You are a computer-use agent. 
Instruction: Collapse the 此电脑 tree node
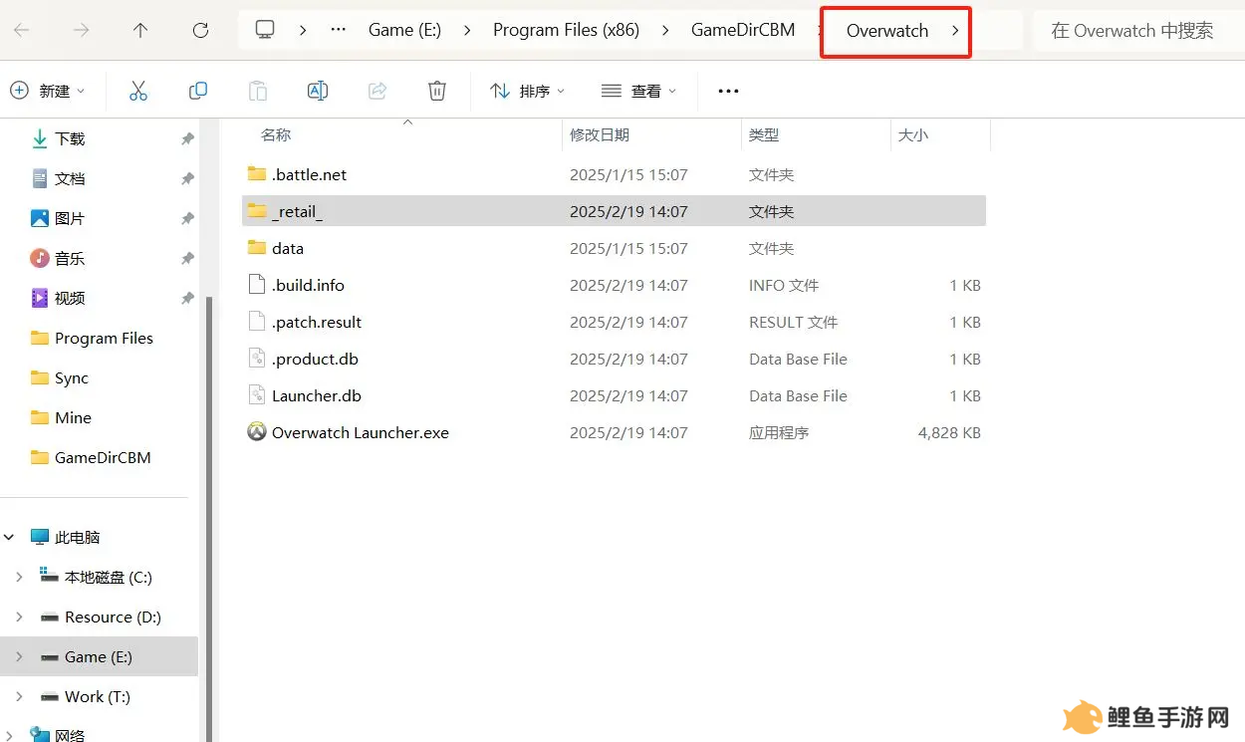10,538
